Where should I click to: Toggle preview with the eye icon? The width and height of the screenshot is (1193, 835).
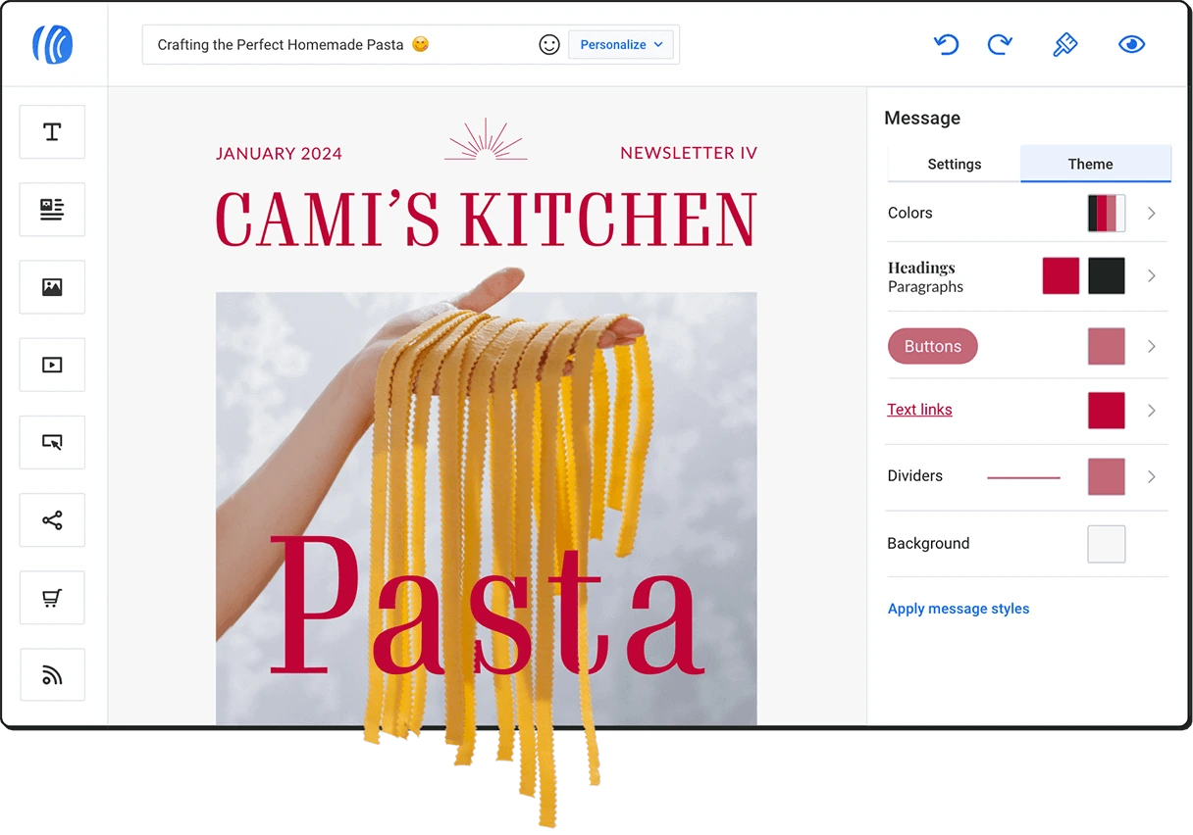[1131, 45]
